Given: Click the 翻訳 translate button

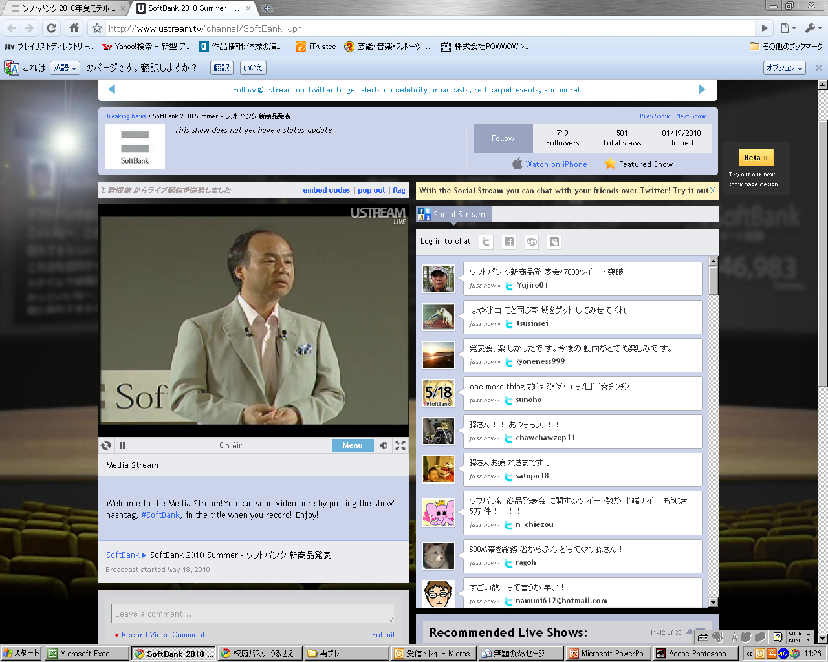Looking at the screenshot, I should (x=222, y=68).
